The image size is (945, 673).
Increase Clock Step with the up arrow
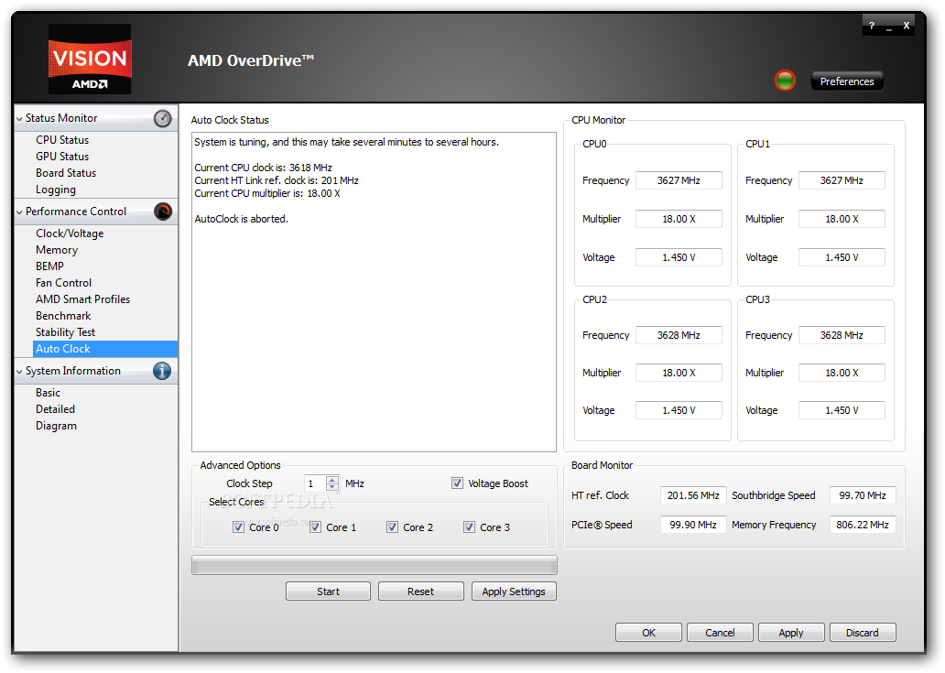(332, 480)
